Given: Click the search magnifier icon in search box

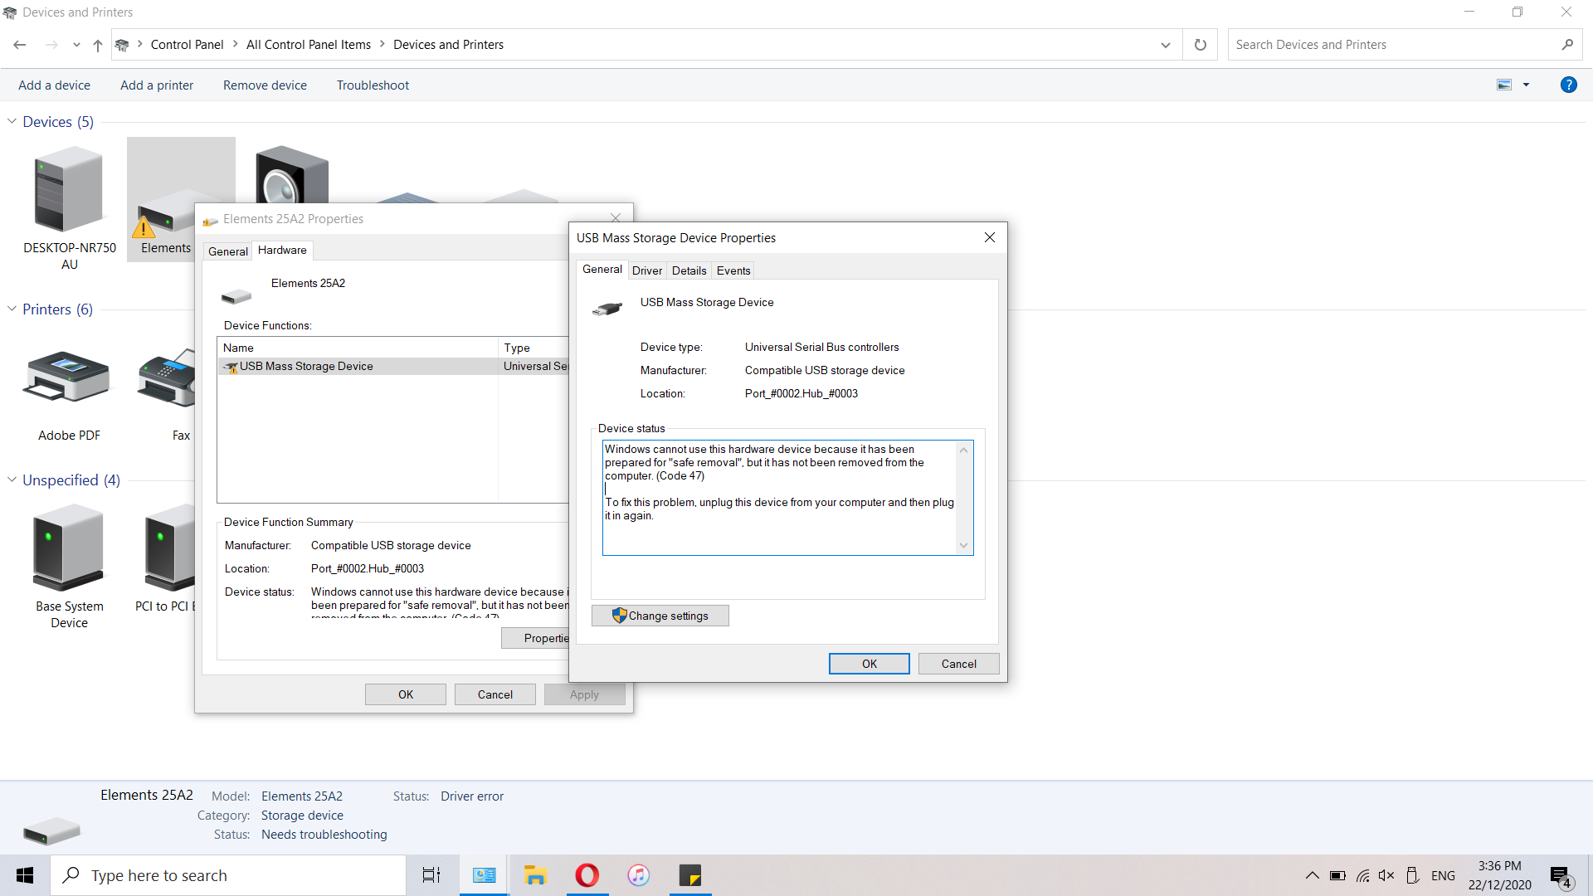Looking at the screenshot, I should pyautogui.click(x=1566, y=45).
